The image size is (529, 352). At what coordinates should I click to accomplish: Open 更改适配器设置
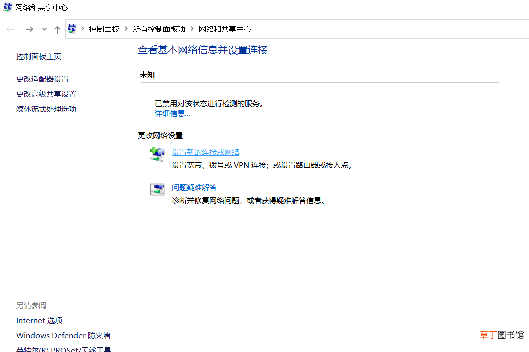(x=42, y=79)
